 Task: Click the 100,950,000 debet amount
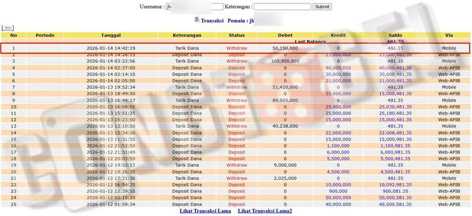point(285,61)
